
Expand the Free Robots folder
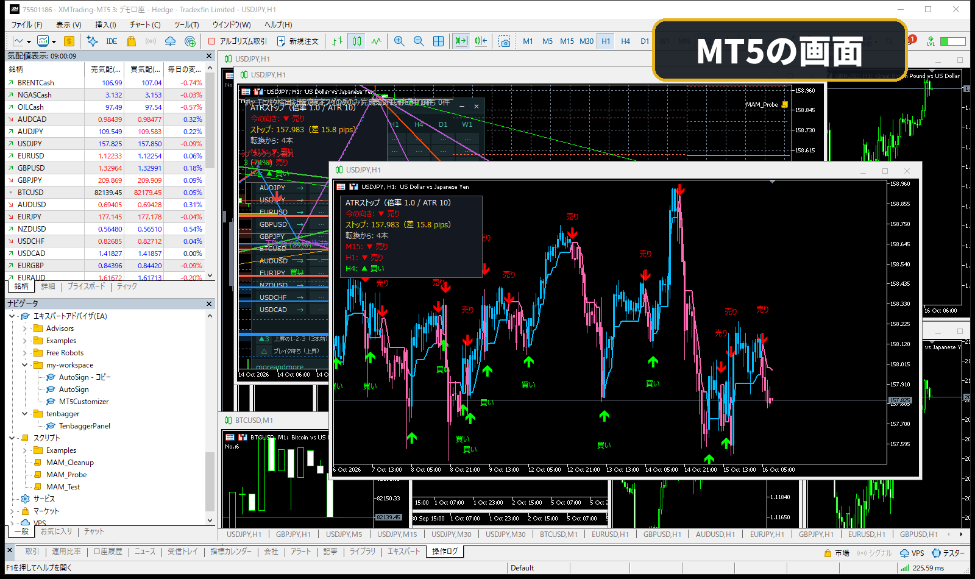click(x=25, y=353)
